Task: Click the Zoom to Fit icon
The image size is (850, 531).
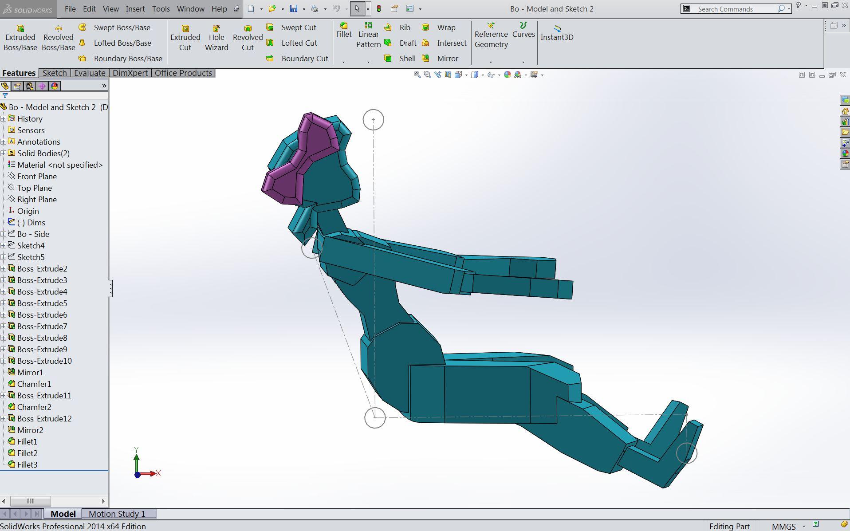Action: click(x=417, y=75)
